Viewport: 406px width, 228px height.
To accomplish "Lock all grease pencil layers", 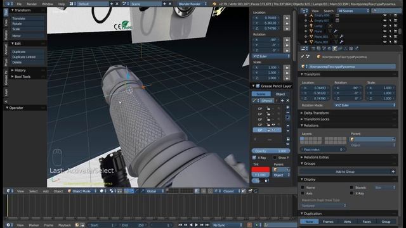I will (288, 139).
